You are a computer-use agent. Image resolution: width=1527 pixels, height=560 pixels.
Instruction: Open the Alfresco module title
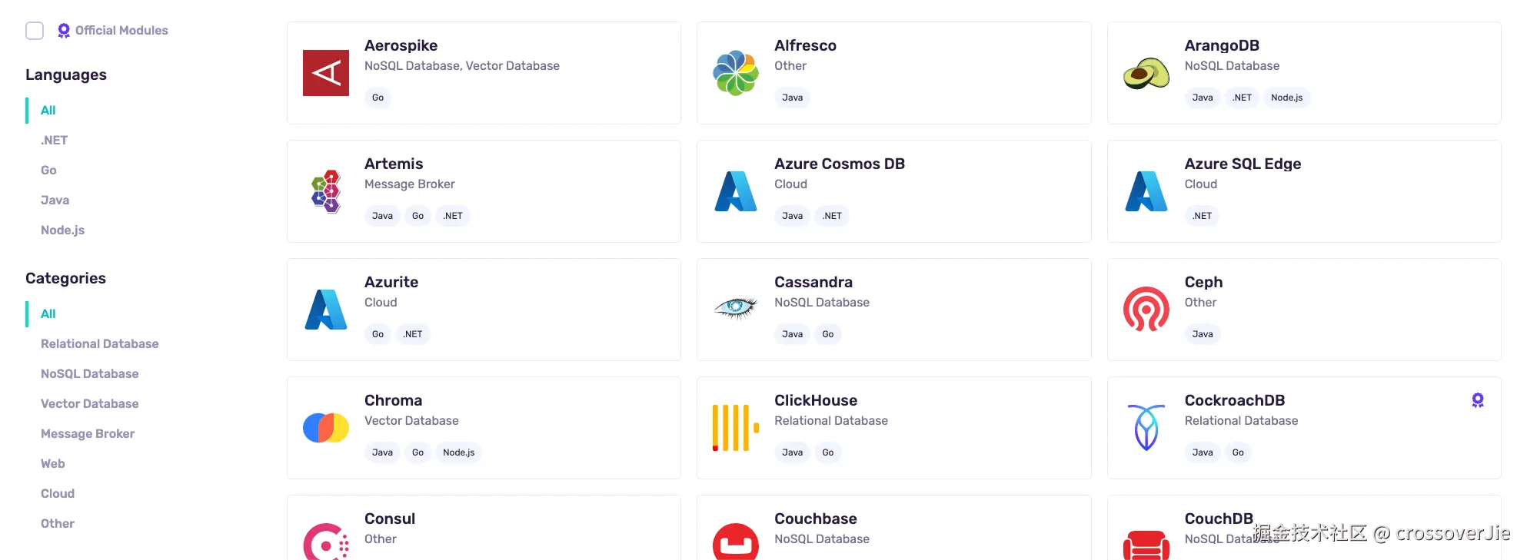pos(805,45)
